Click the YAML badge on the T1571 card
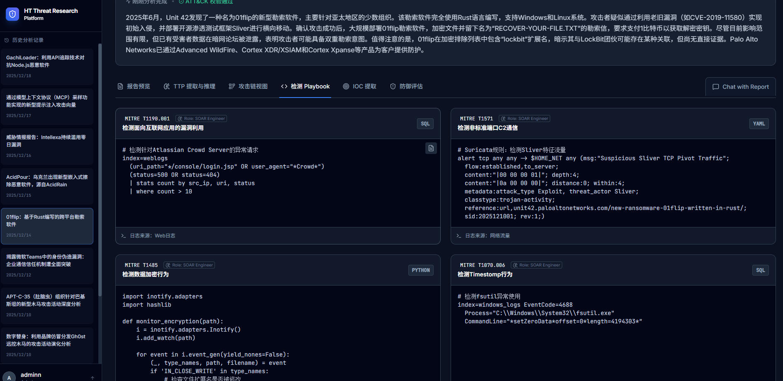 759,124
